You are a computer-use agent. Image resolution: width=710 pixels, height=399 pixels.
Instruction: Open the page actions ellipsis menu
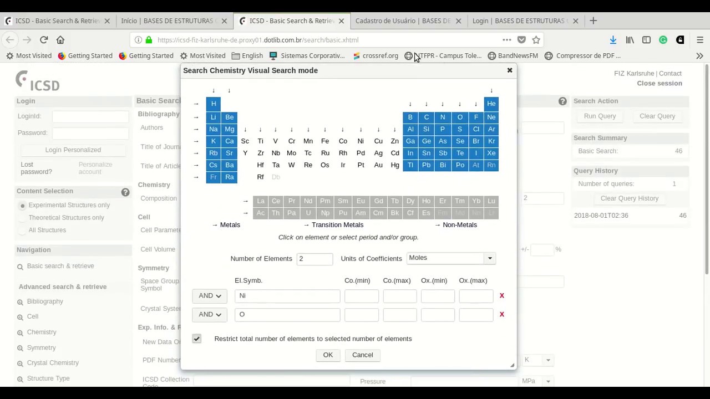pos(507,40)
